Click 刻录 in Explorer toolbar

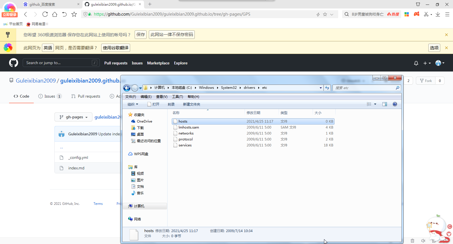[171, 104]
